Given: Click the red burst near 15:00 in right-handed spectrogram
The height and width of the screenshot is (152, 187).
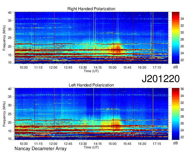Looking at the screenshot, I should click(117, 49).
